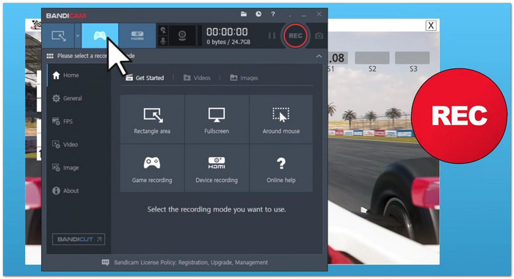Switch to Get Started tab
The image size is (514, 279).
pyautogui.click(x=145, y=78)
